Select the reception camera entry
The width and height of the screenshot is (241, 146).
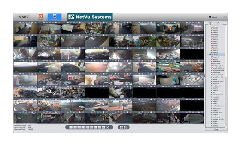click(216, 97)
